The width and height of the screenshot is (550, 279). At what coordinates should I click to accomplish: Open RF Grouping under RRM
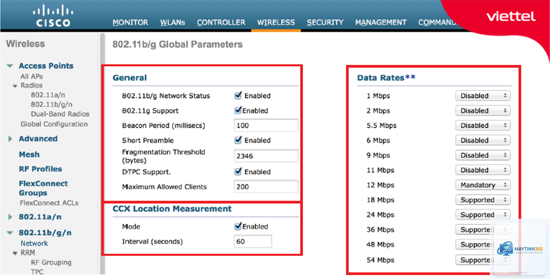(x=51, y=263)
